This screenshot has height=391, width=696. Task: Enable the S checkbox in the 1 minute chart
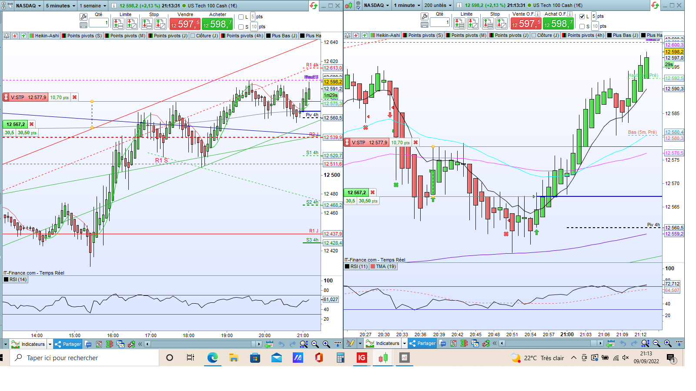(x=582, y=27)
